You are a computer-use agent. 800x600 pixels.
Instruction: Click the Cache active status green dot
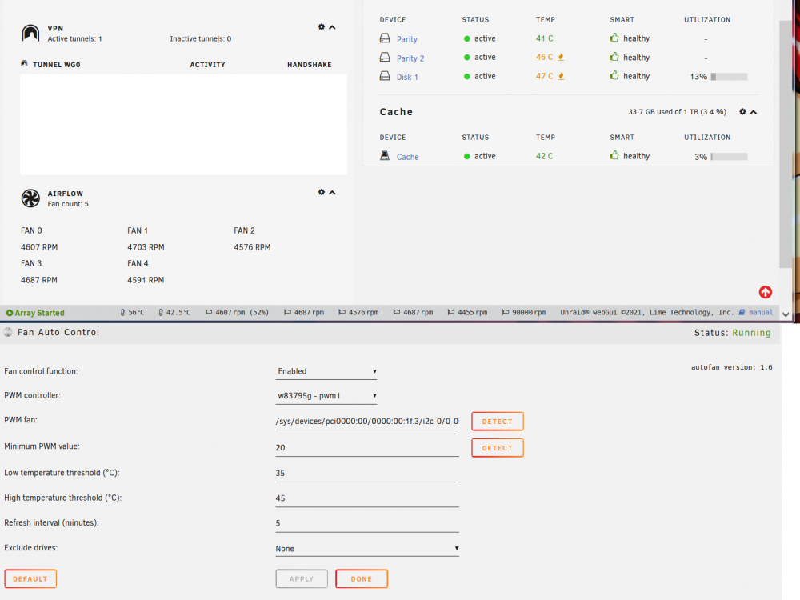(467, 157)
